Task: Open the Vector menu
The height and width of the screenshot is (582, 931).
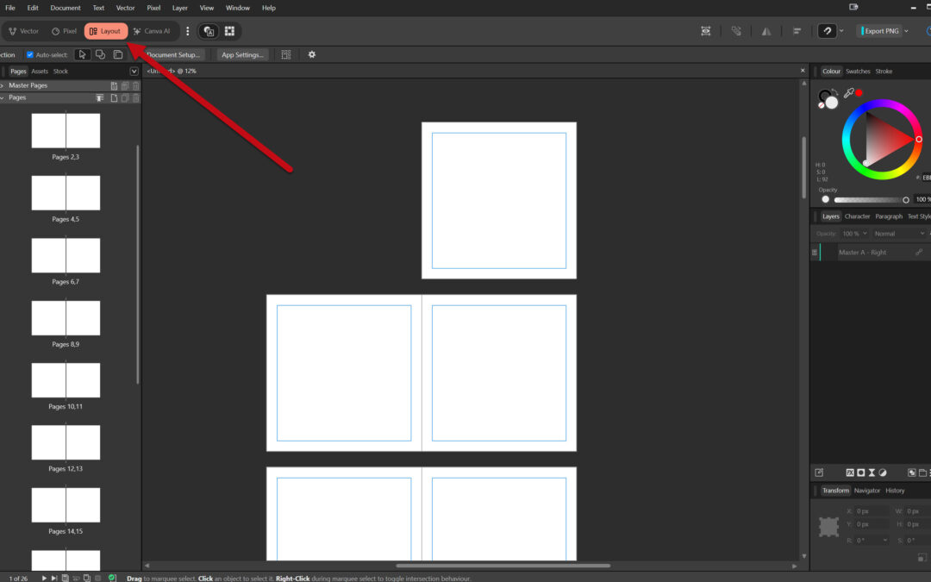Action: 125,8
